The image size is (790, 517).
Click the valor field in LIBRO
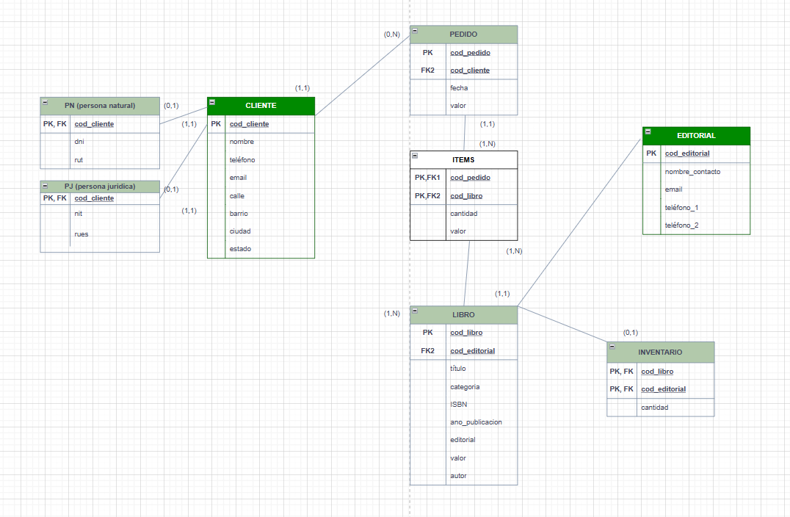point(458,458)
